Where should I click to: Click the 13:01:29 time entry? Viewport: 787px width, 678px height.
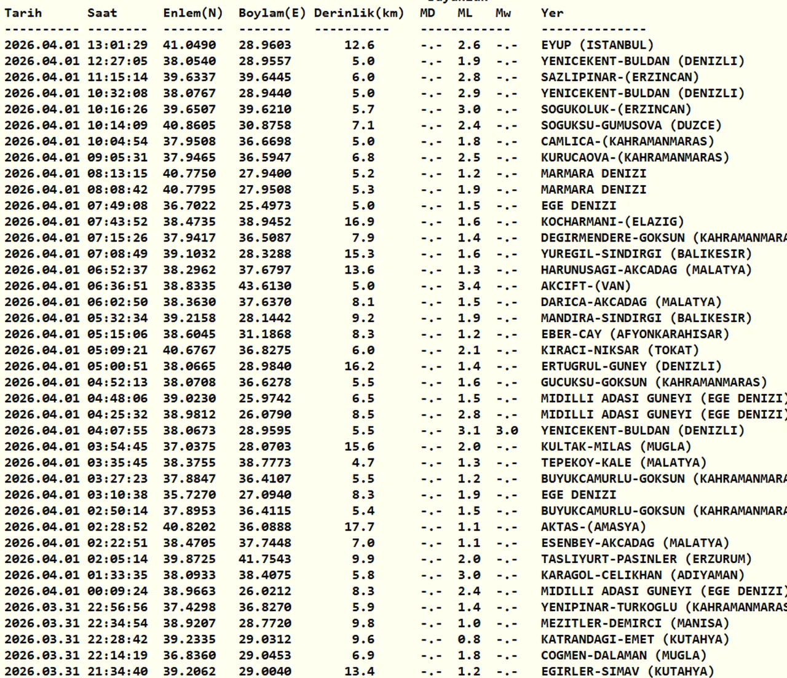point(117,45)
